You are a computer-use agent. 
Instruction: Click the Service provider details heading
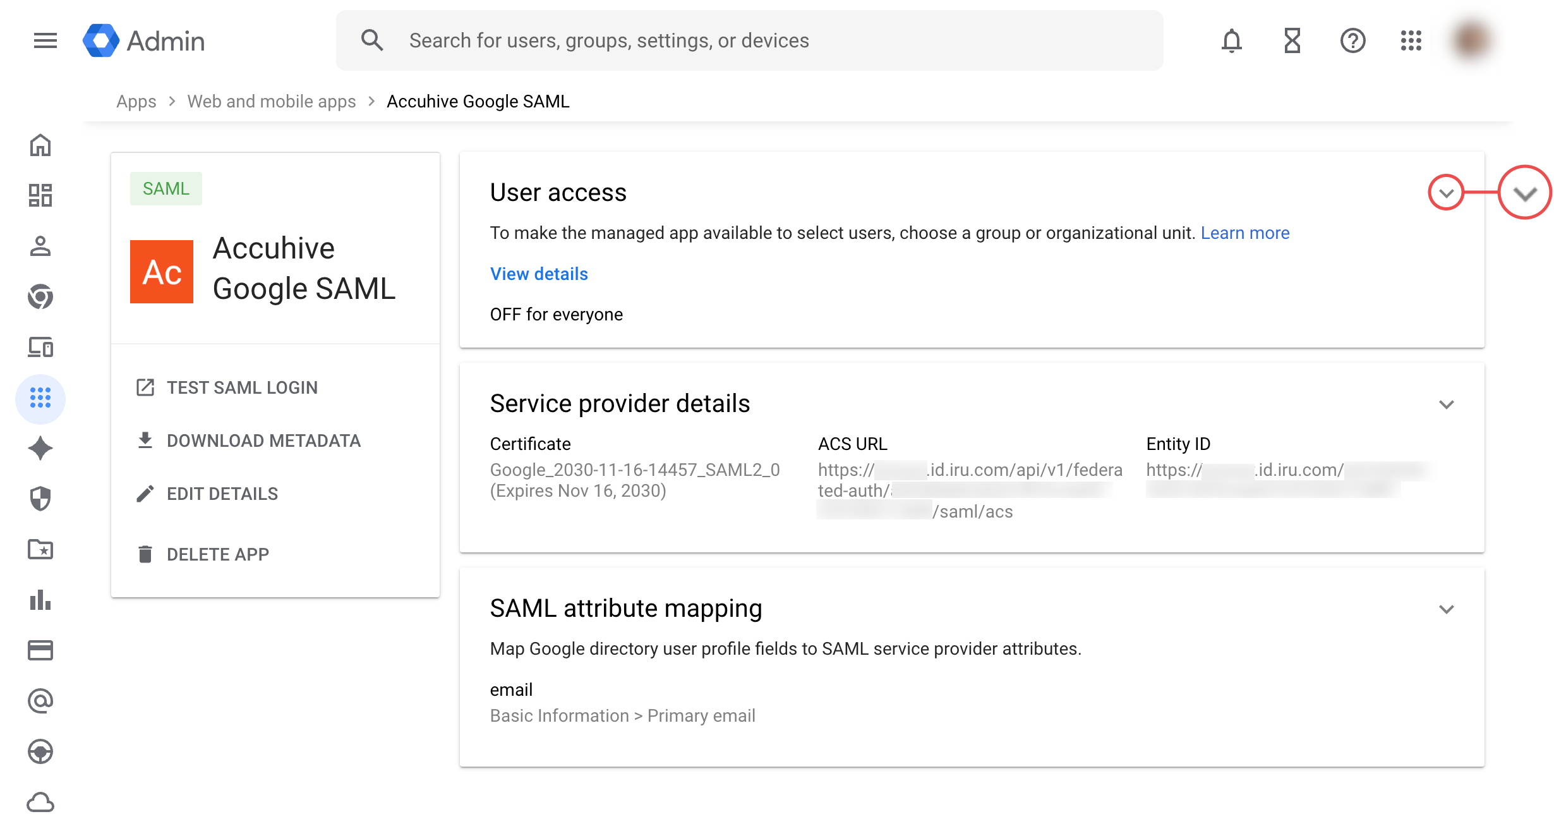click(x=620, y=403)
